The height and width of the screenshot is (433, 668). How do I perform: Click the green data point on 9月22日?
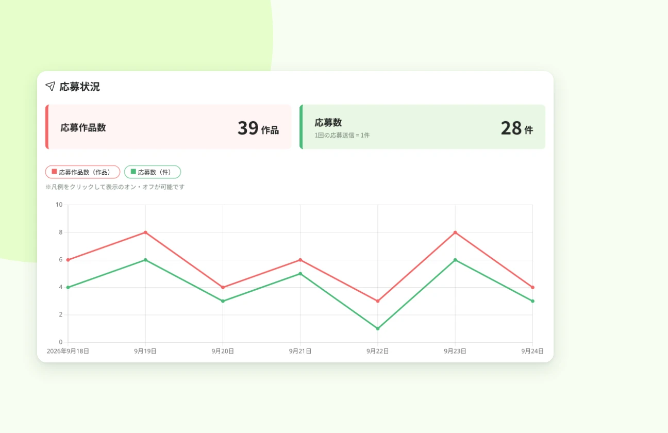378,328
